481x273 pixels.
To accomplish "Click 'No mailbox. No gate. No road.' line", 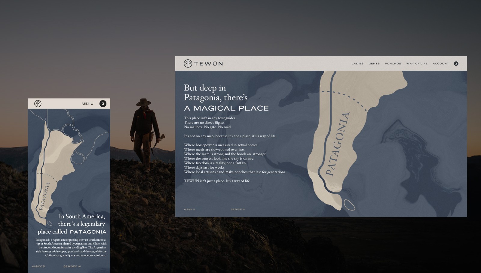I will click(x=208, y=127).
